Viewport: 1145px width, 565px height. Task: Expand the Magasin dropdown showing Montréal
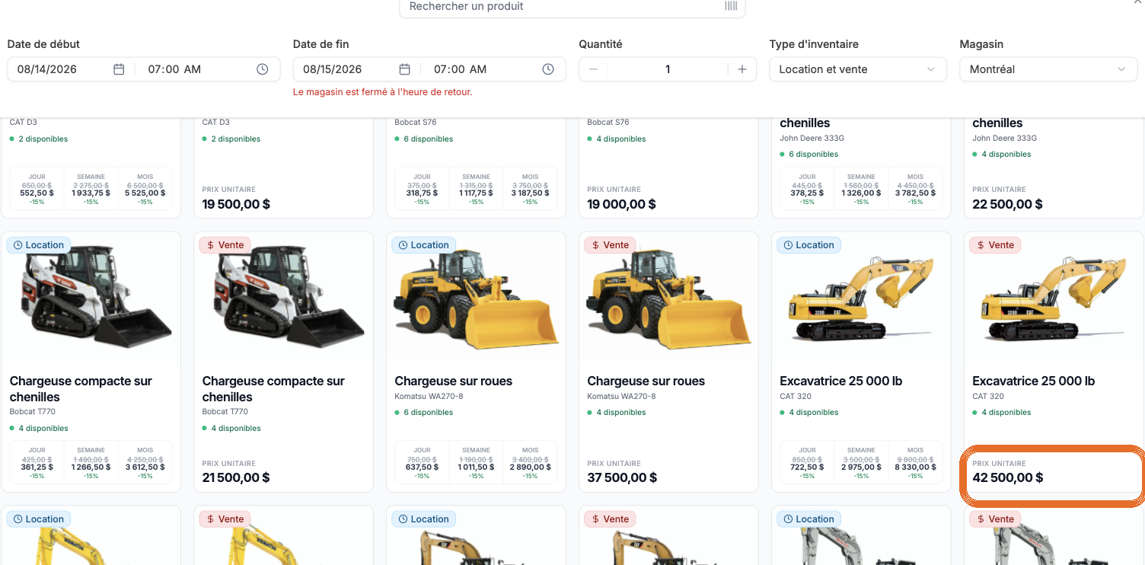click(x=1048, y=69)
